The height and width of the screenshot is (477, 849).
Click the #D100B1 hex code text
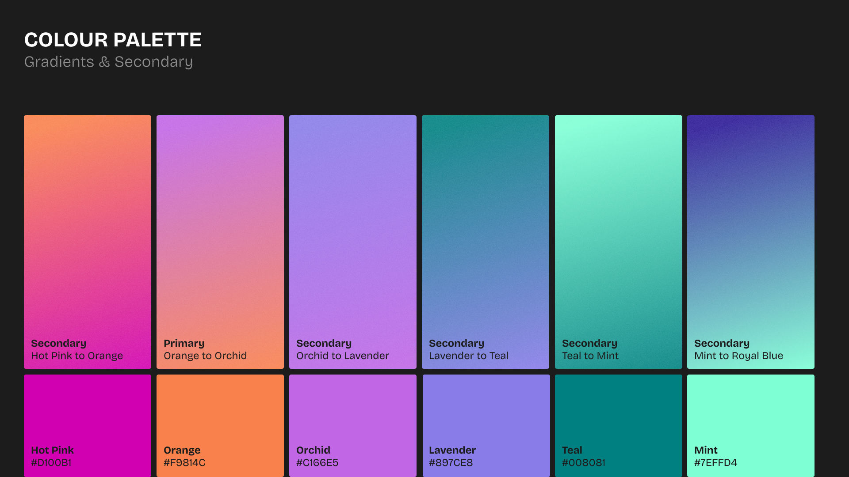point(51,462)
